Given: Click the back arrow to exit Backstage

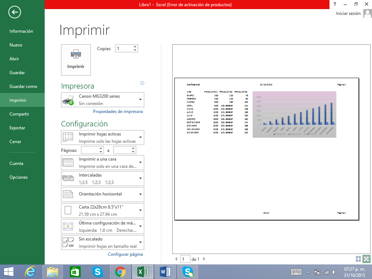Looking at the screenshot, I should (x=15, y=12).
